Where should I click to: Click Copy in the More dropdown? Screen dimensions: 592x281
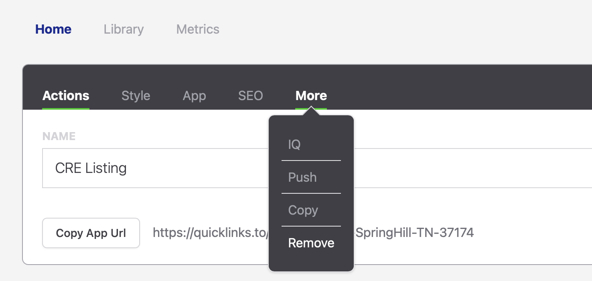click(303, 210)
